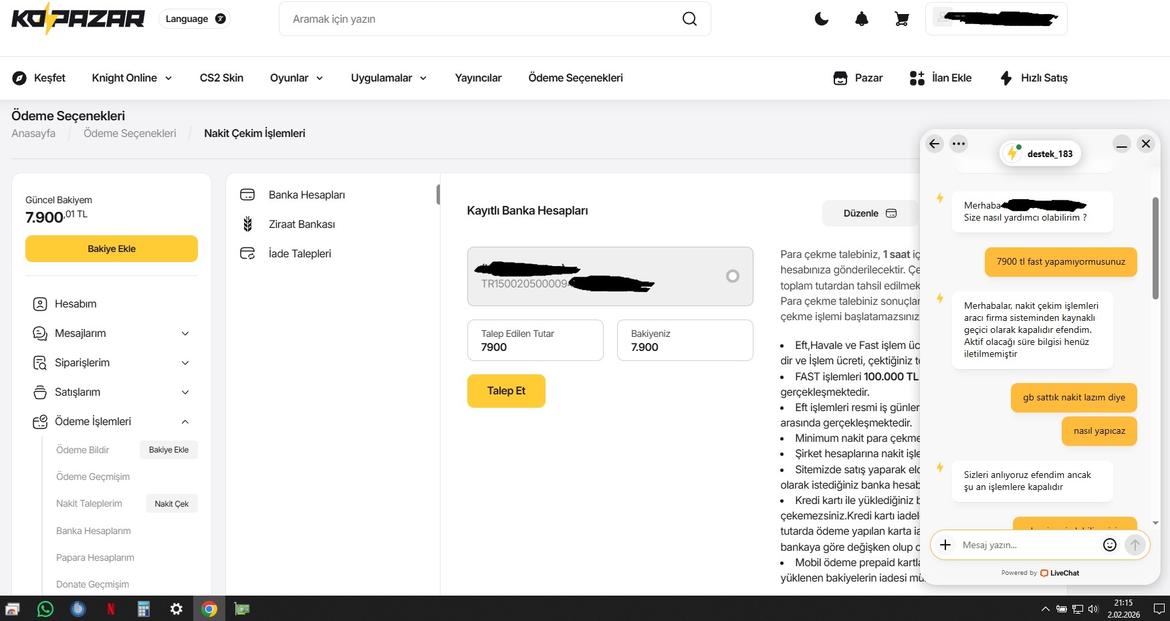Click the plus attachment icon in chat
The width and height of the screenshot is (1170, 621).
pos(945,545)
